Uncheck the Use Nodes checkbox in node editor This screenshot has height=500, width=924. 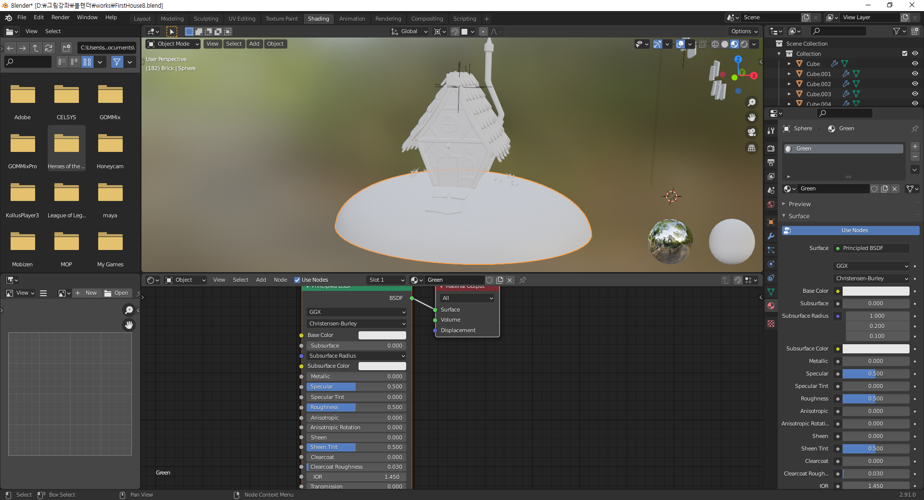tap(297, 280)
